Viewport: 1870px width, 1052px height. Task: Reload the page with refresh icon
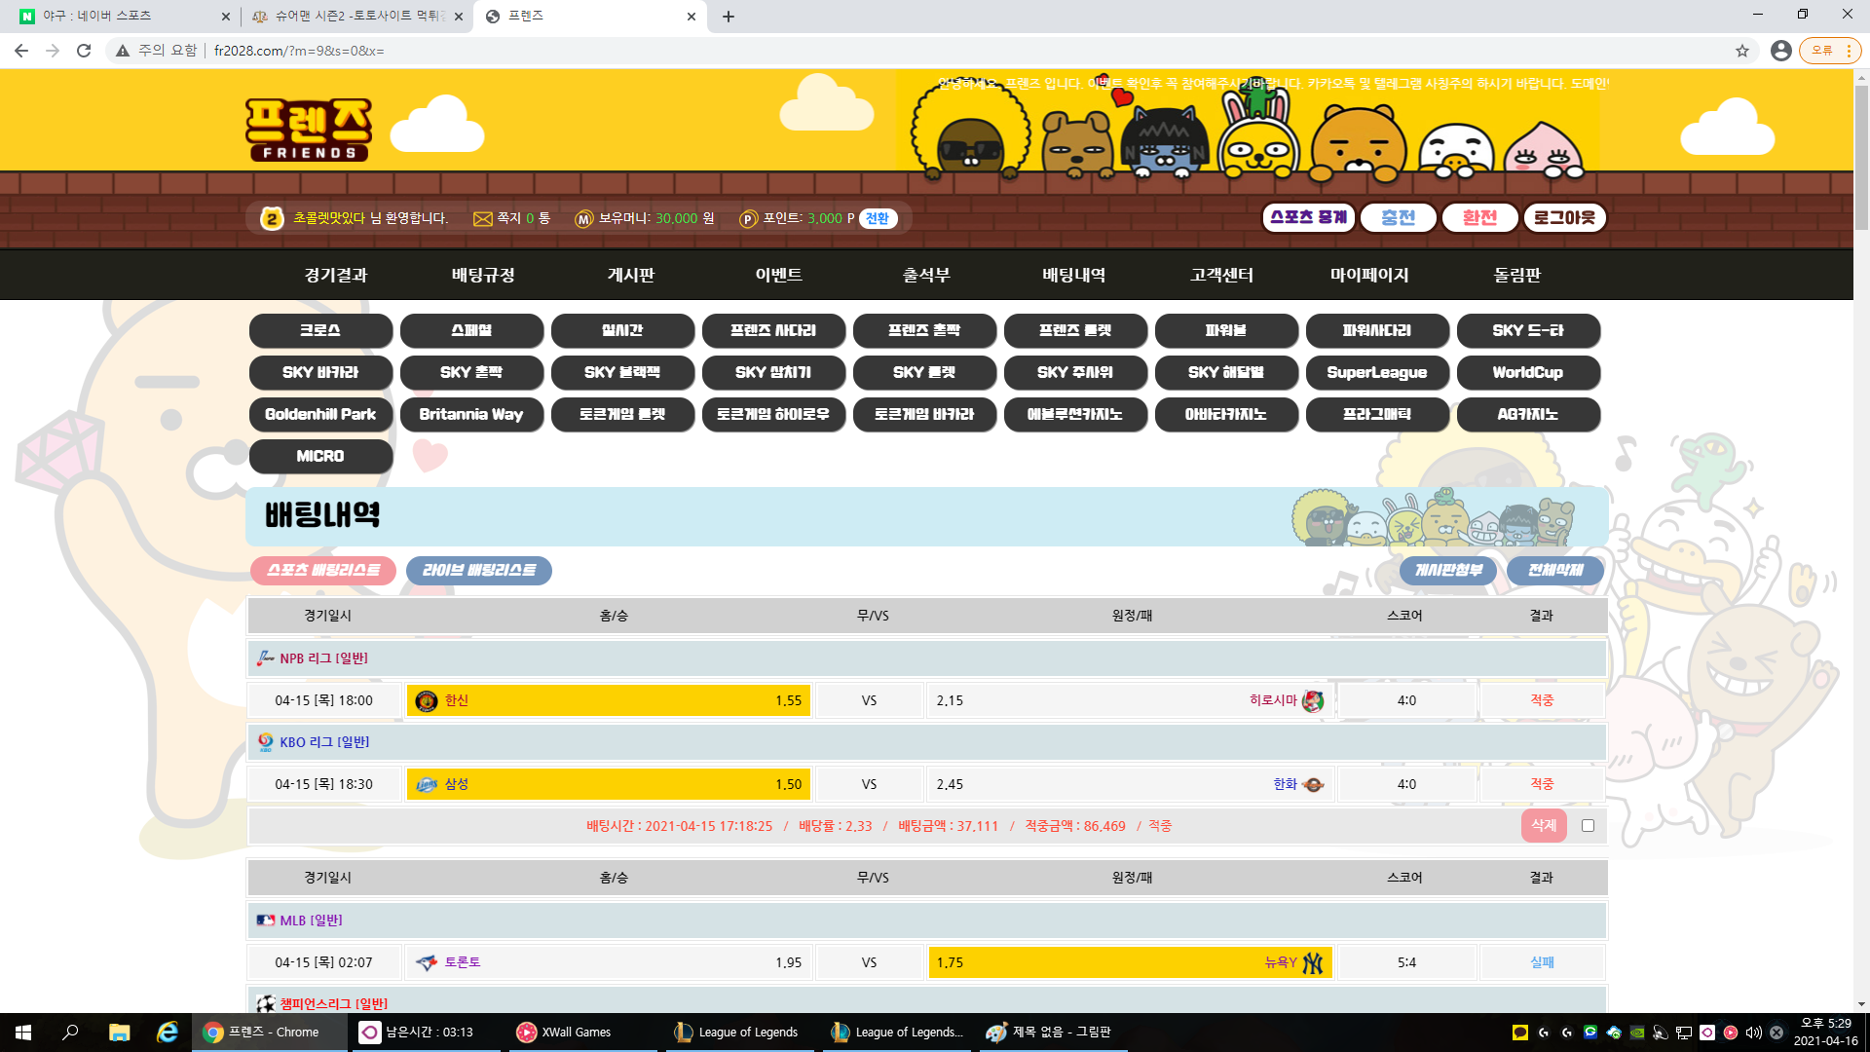coord(84,51)
